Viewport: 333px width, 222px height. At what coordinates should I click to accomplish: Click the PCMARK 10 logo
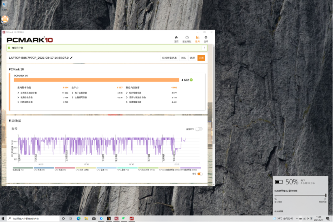point(30,40)
